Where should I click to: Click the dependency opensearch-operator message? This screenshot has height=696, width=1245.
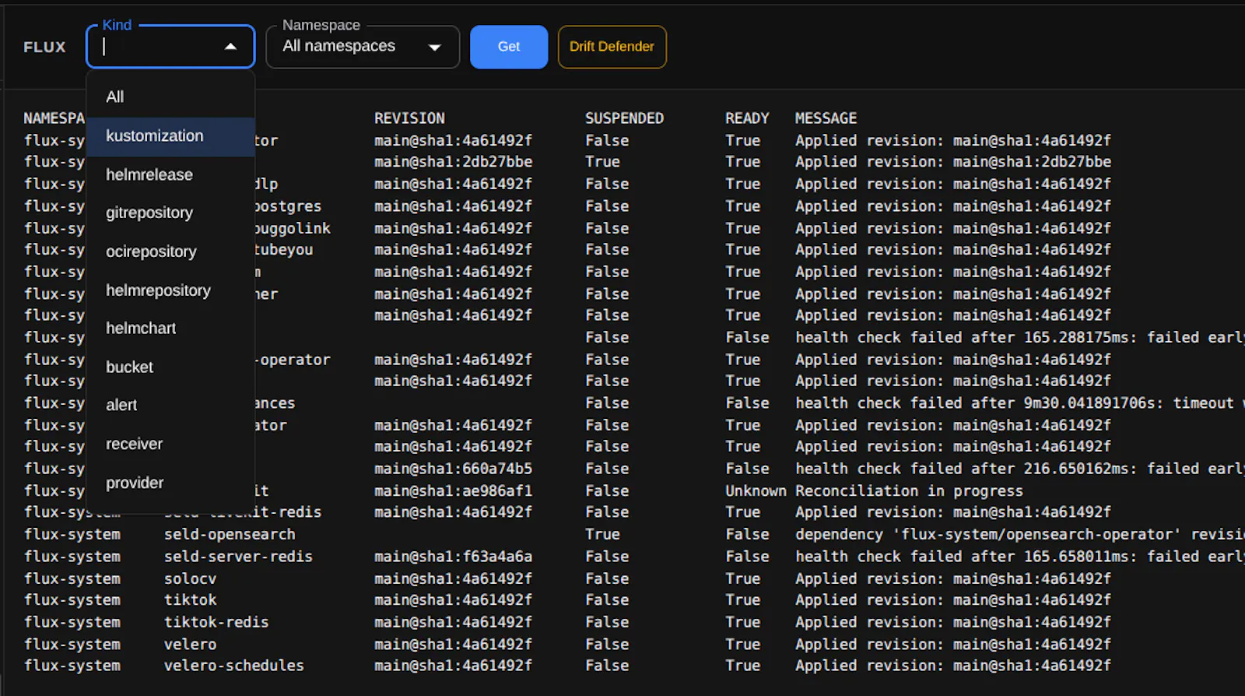click(x=1020, y=535)
